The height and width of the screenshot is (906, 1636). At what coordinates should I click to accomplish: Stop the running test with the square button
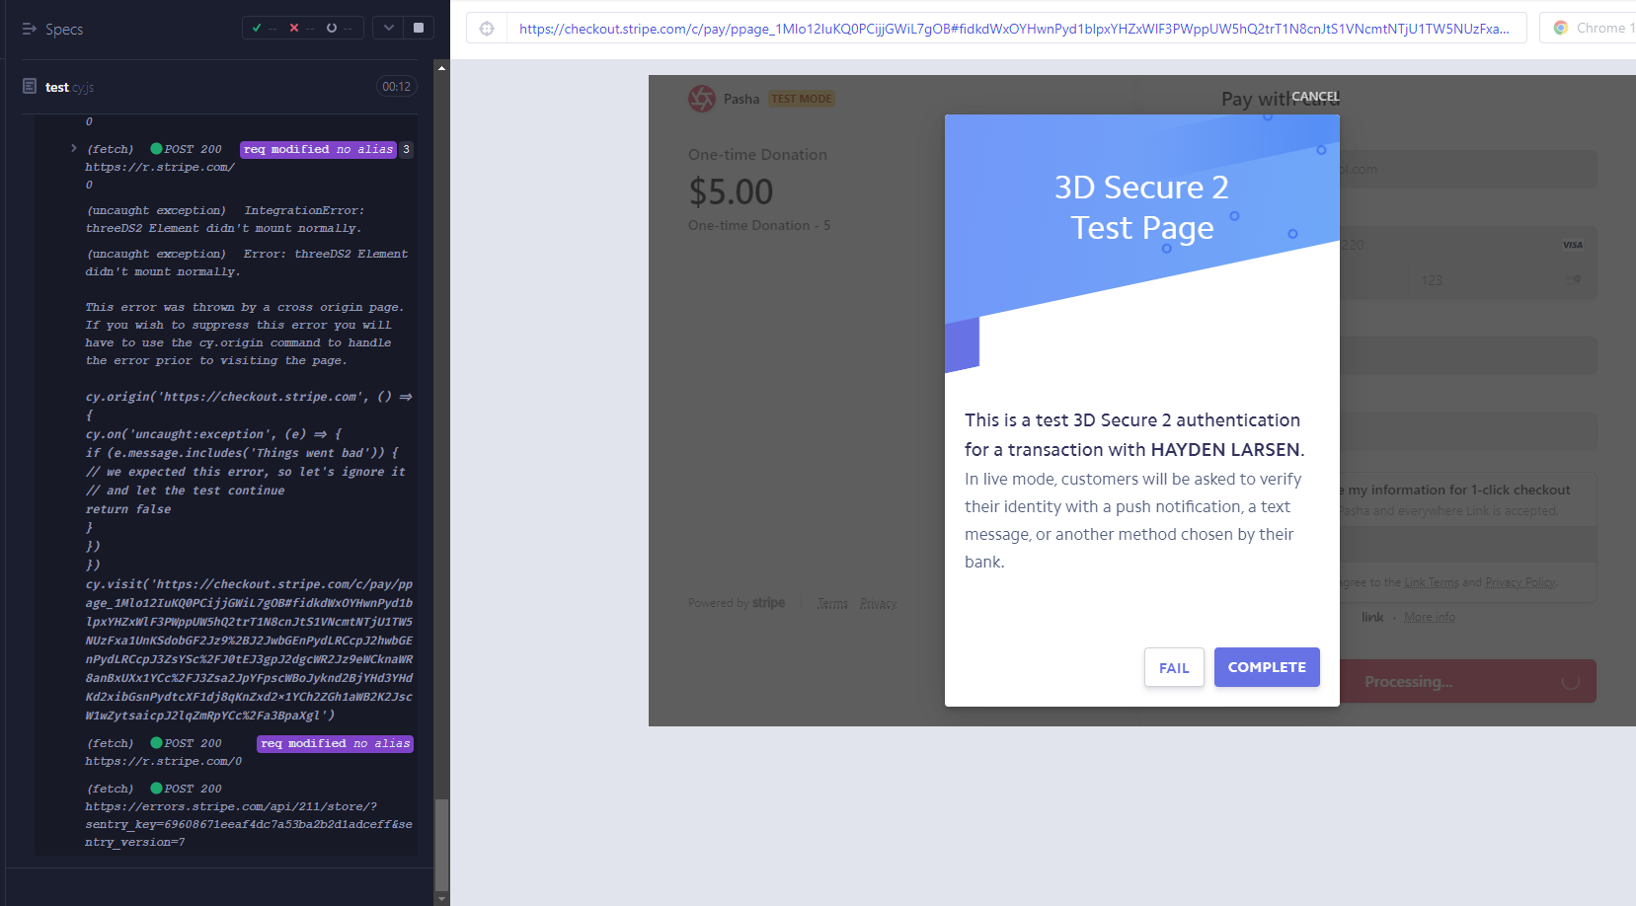419,28
